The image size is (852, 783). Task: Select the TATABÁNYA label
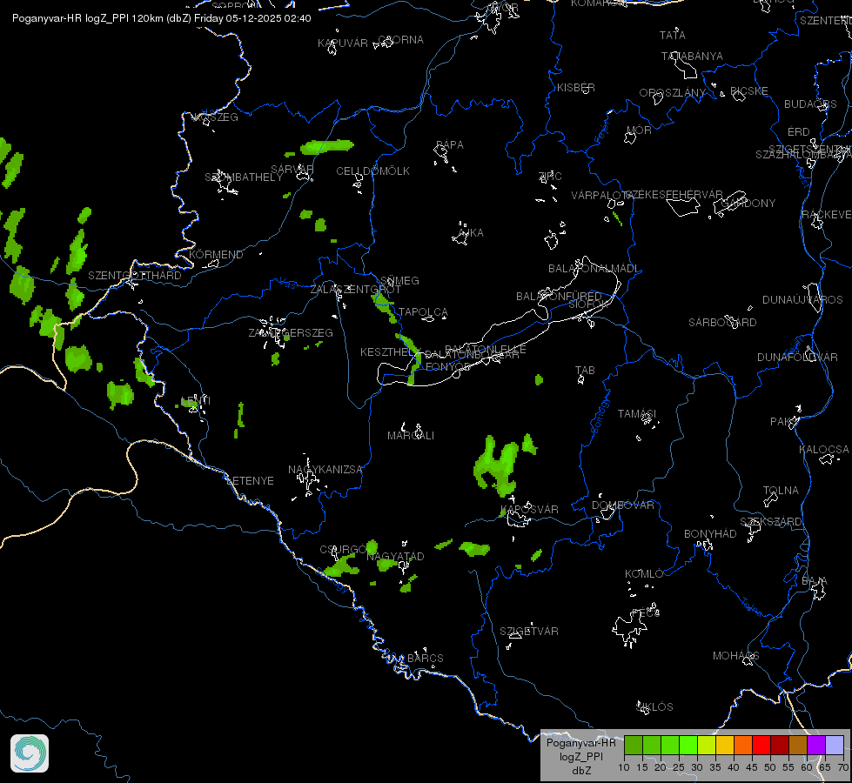(x=692, y=57)
